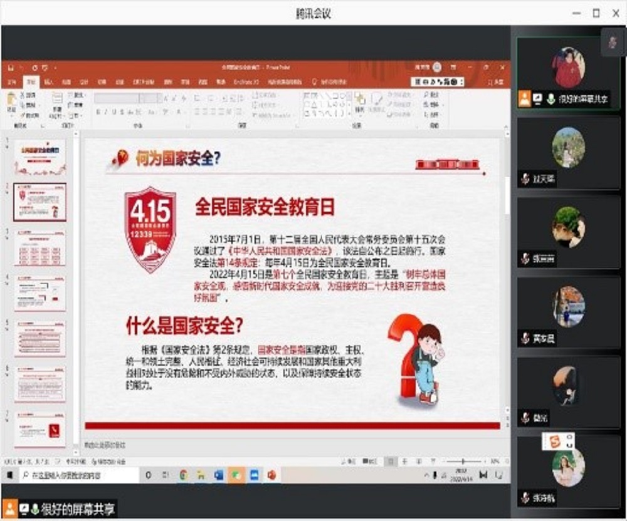Click the PowerPoint icon on Windows taskbar
This screenshot has height=521, width=627.
[x=271, y=475]
